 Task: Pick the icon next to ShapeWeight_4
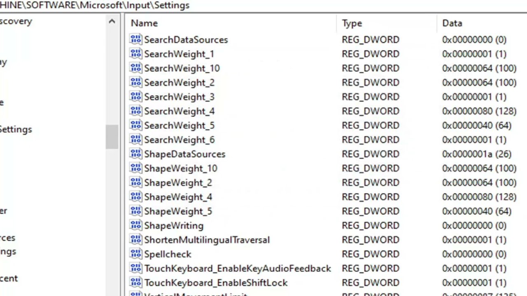[135, 197]
